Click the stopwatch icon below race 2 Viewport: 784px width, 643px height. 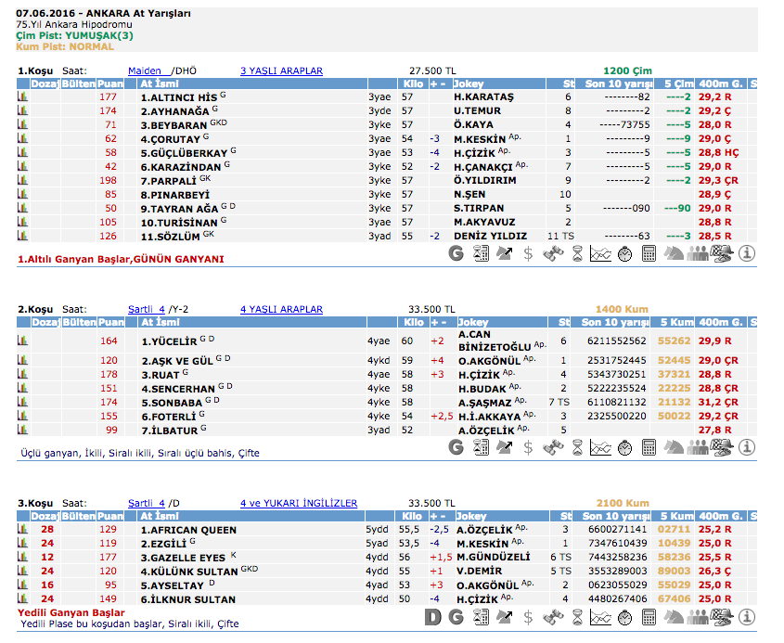625,447
